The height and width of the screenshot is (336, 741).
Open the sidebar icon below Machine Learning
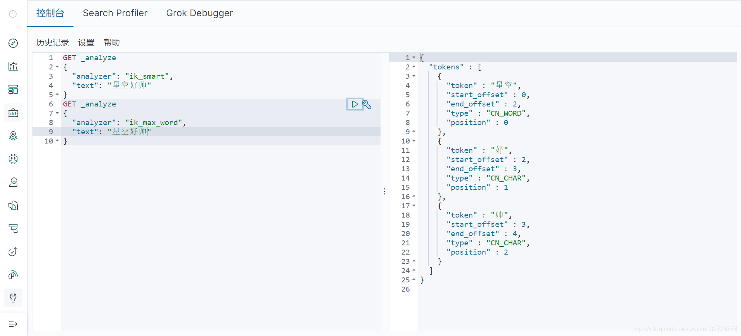coord(13,182)
